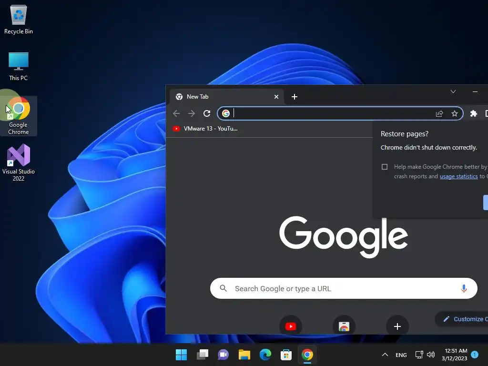Click the Google logo on the page

(x=343, y=237)
